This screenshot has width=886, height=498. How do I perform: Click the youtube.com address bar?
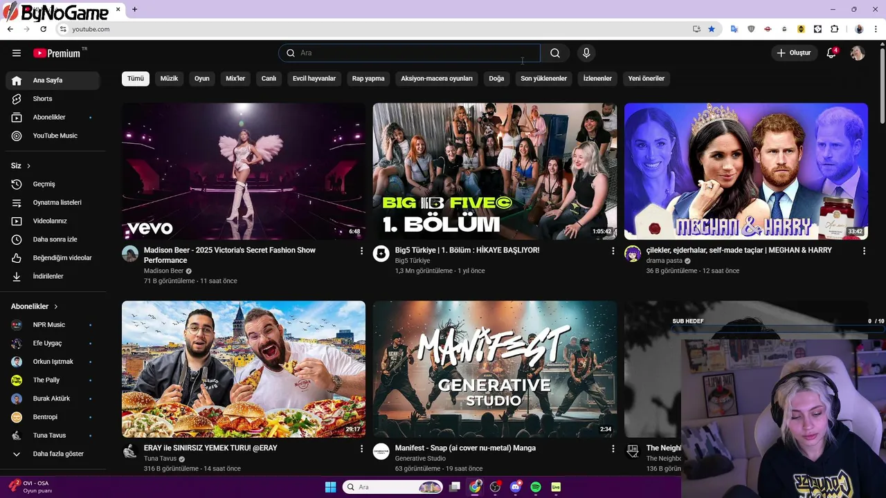click(x=374, y=29)
